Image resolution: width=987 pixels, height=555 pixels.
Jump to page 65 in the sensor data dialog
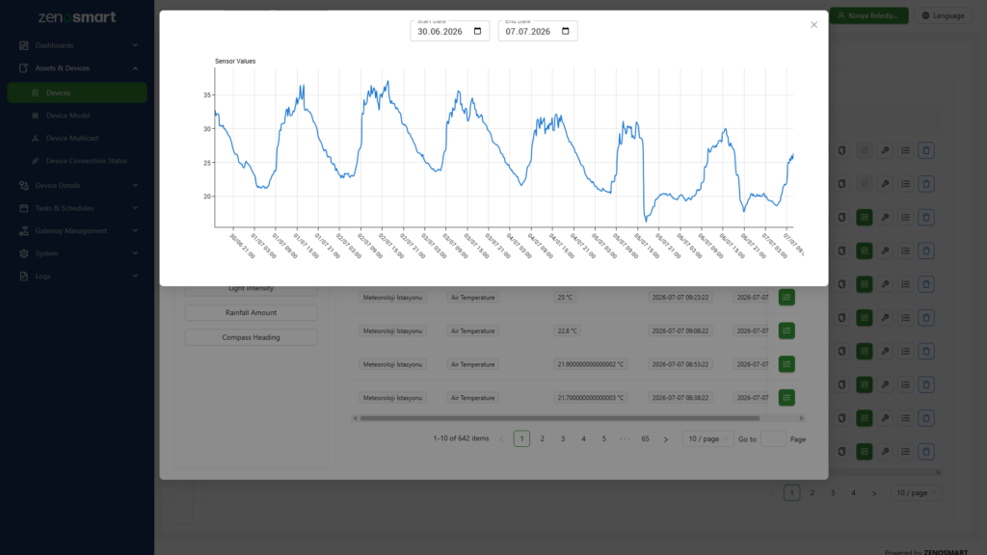click(x=645, y=438)
